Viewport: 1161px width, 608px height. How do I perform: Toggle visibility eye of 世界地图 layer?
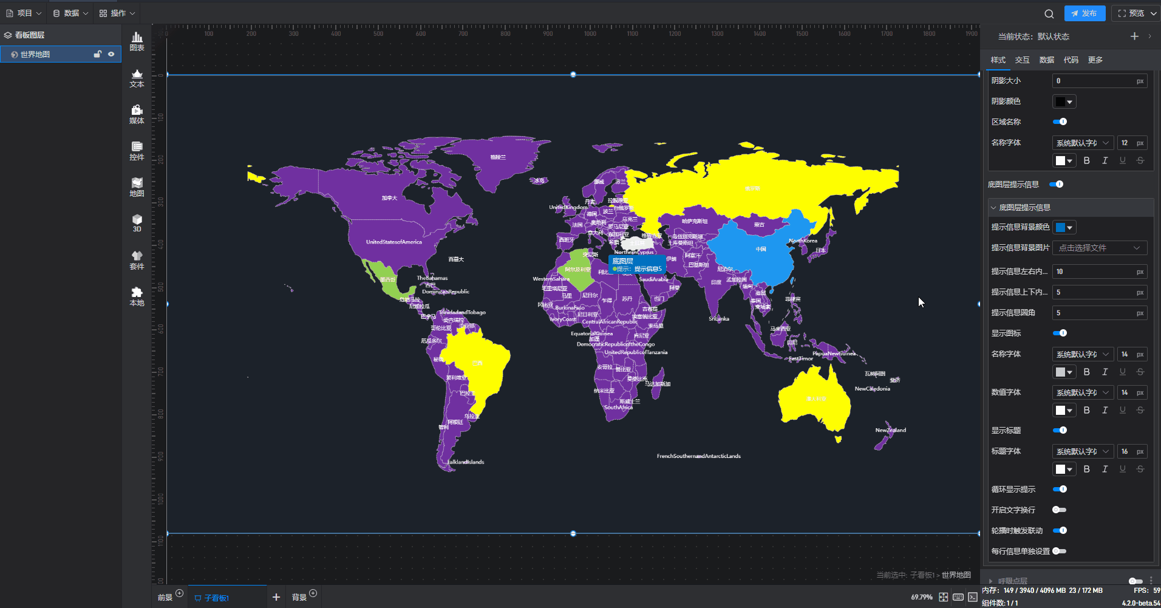click(x=111, y=54)
